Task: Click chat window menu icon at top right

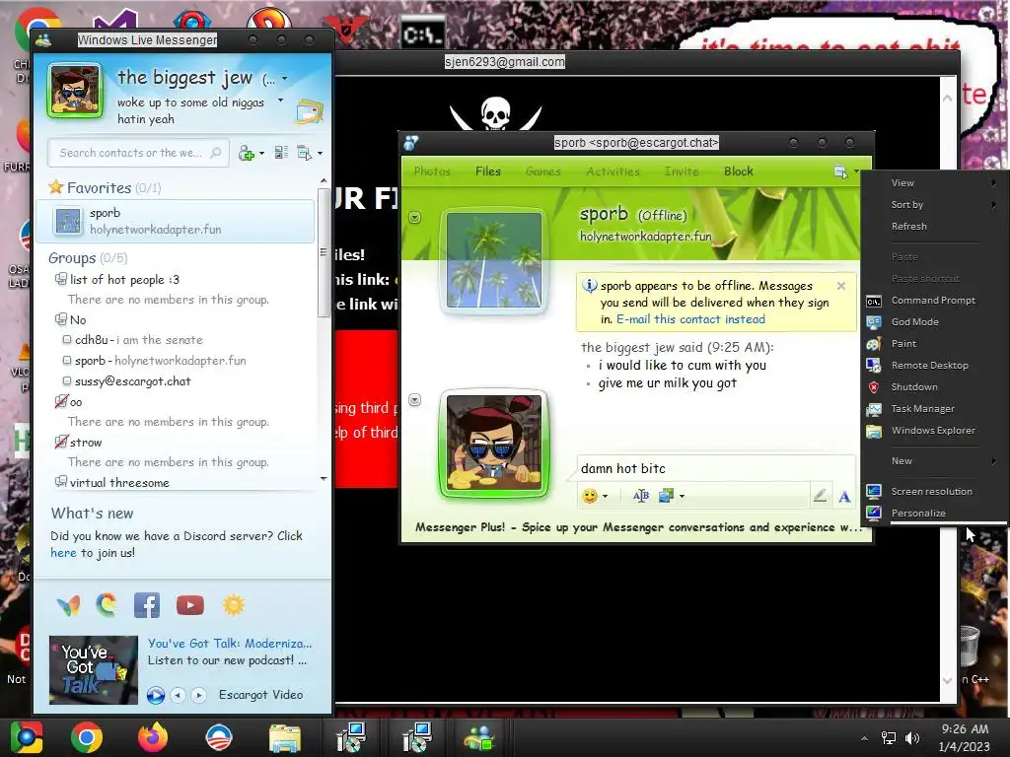Action: pyautogui.click(x=840, y=172)
